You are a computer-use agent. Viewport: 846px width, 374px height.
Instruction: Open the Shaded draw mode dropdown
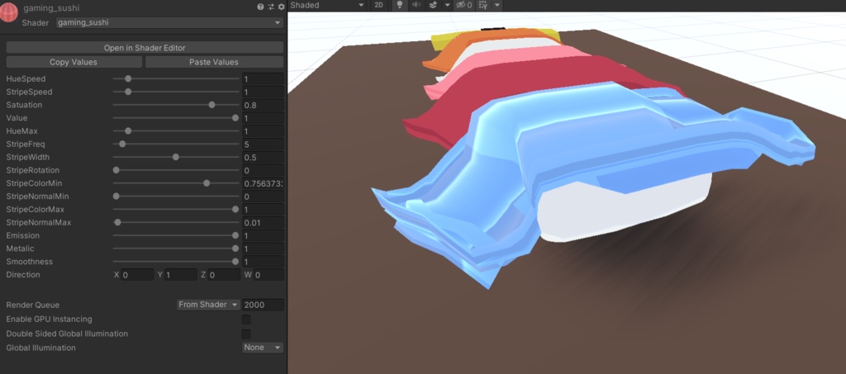[x=327, y=6]
